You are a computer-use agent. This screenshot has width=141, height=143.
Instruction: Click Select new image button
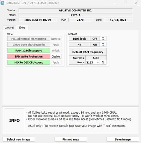click(19, 139)
